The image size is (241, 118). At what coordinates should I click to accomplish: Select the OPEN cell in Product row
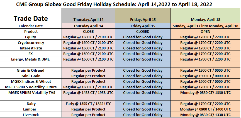(x=205, y=31)
